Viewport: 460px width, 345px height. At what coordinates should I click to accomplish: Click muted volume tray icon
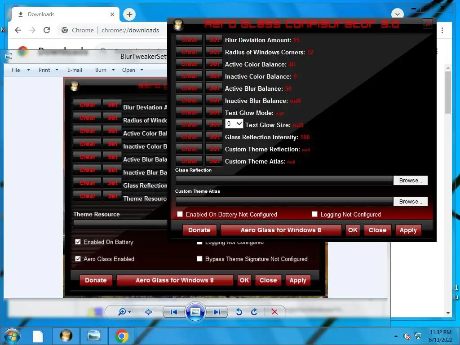407,336
